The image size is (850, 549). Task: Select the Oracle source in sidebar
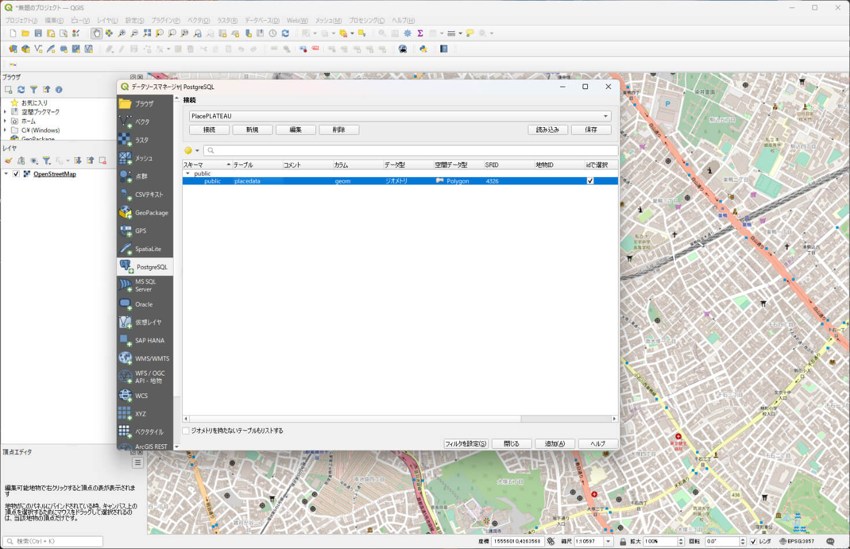tap(145, 304)
